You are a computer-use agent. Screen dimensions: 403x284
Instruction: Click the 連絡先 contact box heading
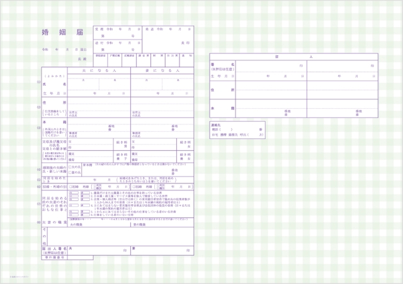pyautogui.click(x=215, y=125)
